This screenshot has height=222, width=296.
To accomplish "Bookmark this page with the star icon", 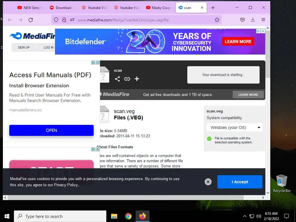I will 217,20.
